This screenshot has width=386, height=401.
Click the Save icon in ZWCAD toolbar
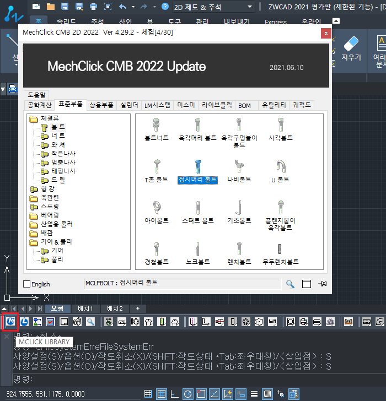click(65, 7)
